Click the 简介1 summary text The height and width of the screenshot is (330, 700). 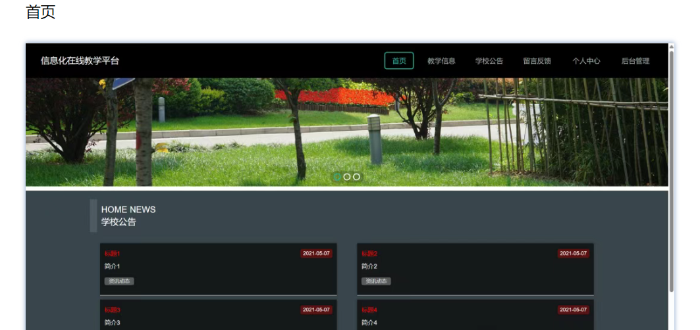(x=112, y=266)
